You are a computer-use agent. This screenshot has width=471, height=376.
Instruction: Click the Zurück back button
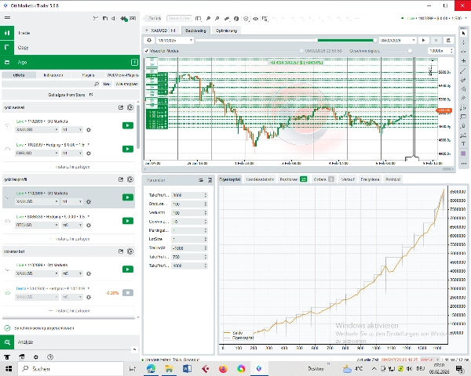coord(153,18)
